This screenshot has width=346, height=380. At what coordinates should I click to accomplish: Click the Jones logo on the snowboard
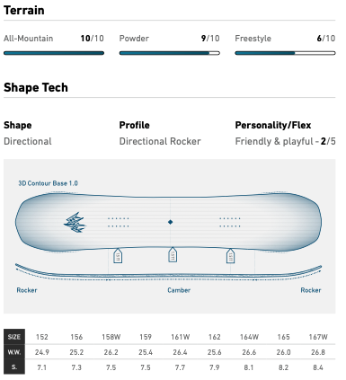75,223
